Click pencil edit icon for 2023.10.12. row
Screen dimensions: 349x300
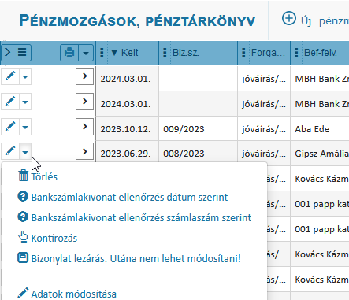10,127
